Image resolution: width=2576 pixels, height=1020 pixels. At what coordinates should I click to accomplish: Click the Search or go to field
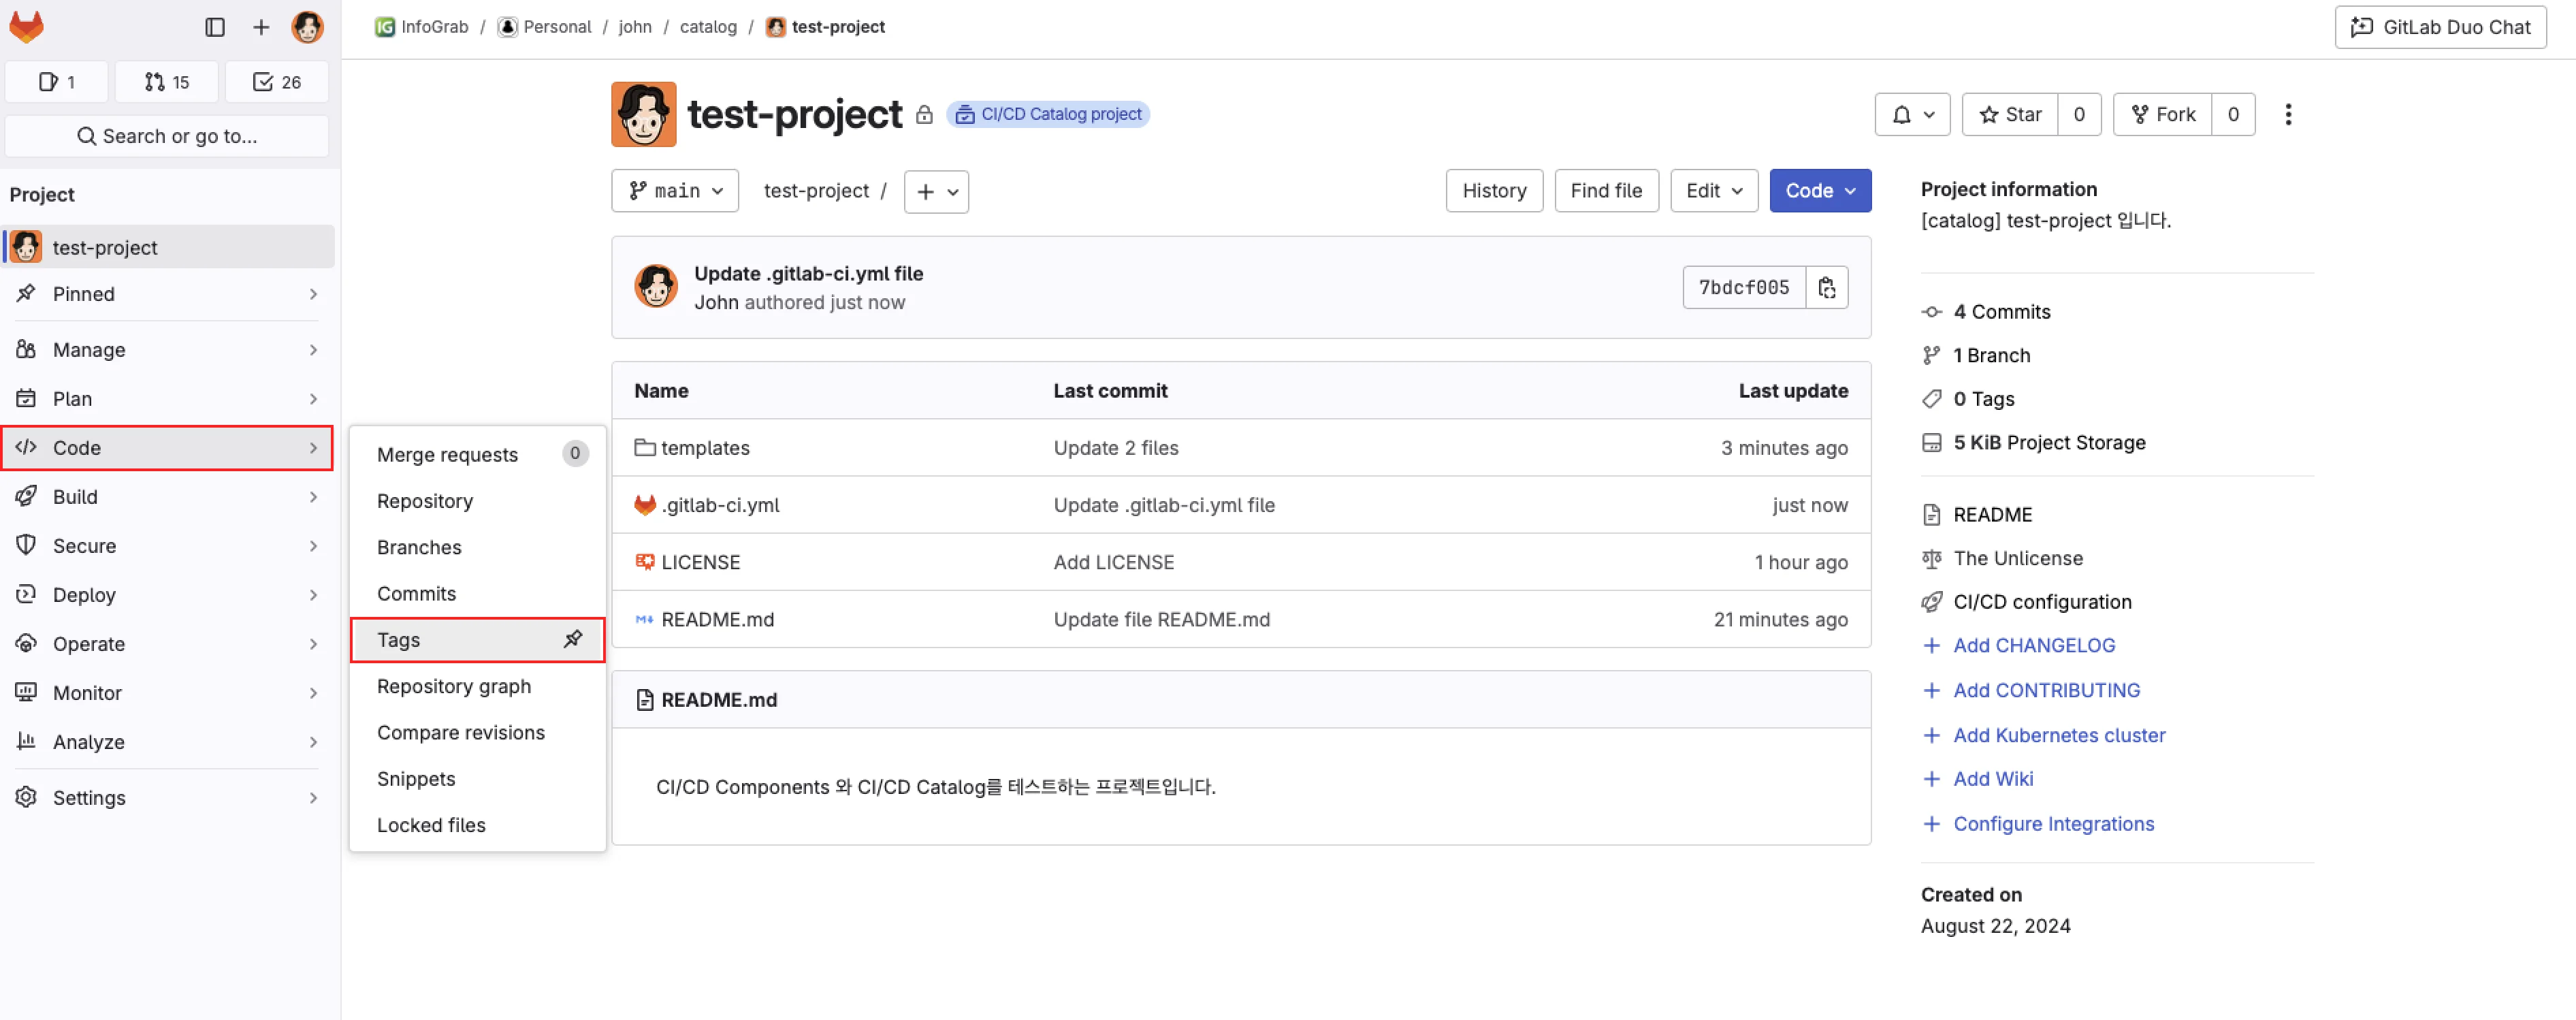coord(167,135)
